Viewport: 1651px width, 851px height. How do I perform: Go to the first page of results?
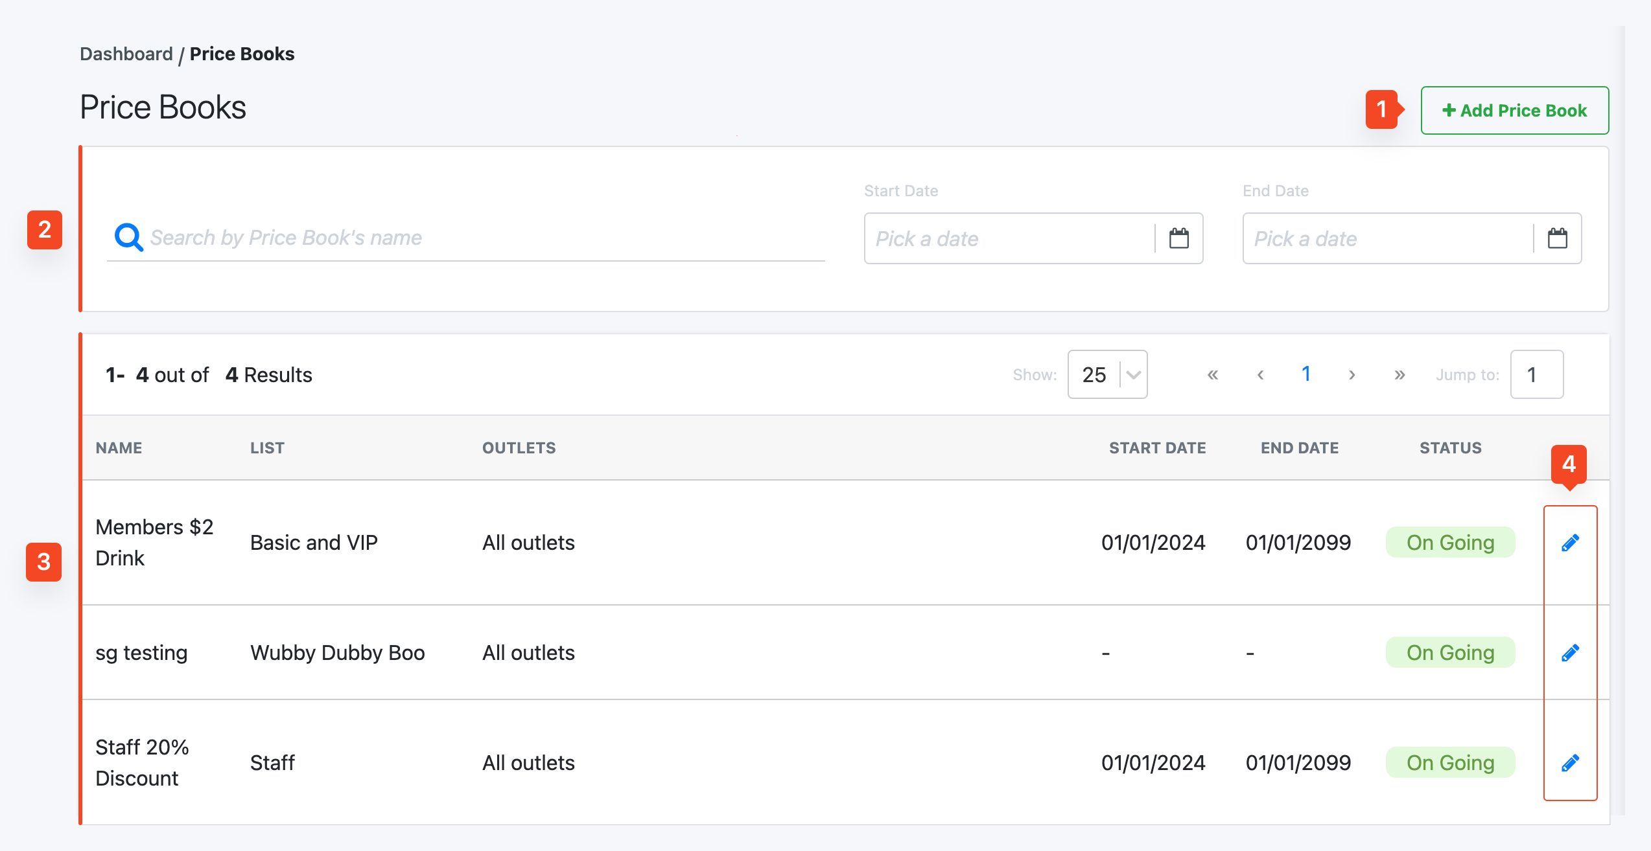pos(1212,375)
